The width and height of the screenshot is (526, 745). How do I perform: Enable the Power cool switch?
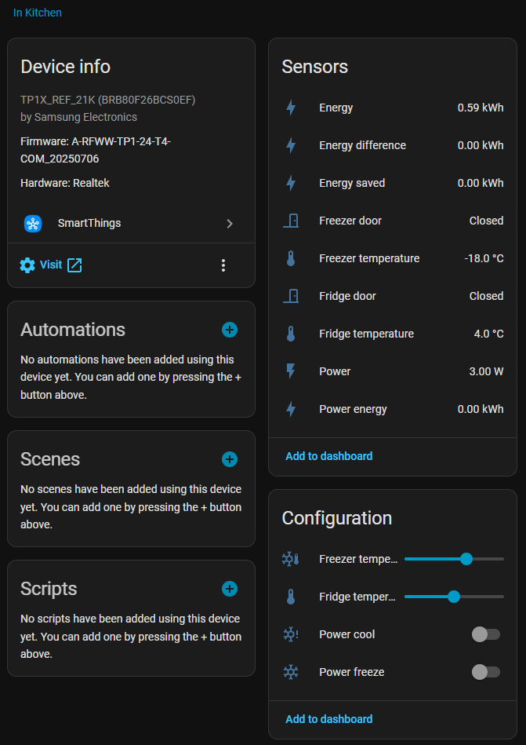click(485, 634)
